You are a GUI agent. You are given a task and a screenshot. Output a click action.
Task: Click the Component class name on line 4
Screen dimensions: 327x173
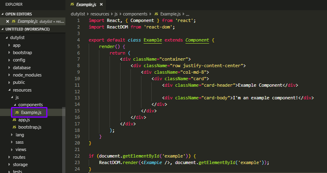click(197, 40)
